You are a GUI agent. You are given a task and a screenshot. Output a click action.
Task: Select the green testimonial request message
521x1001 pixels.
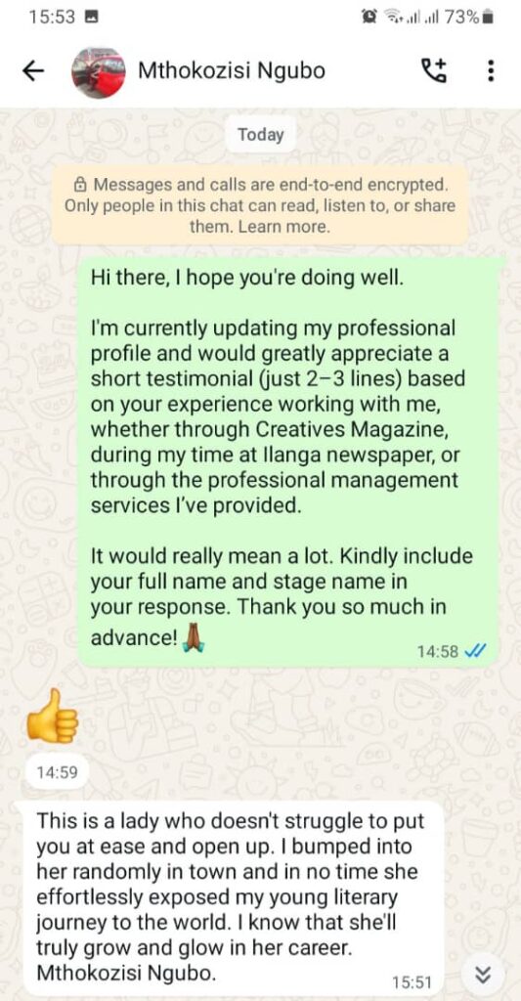tap(288, 462)
